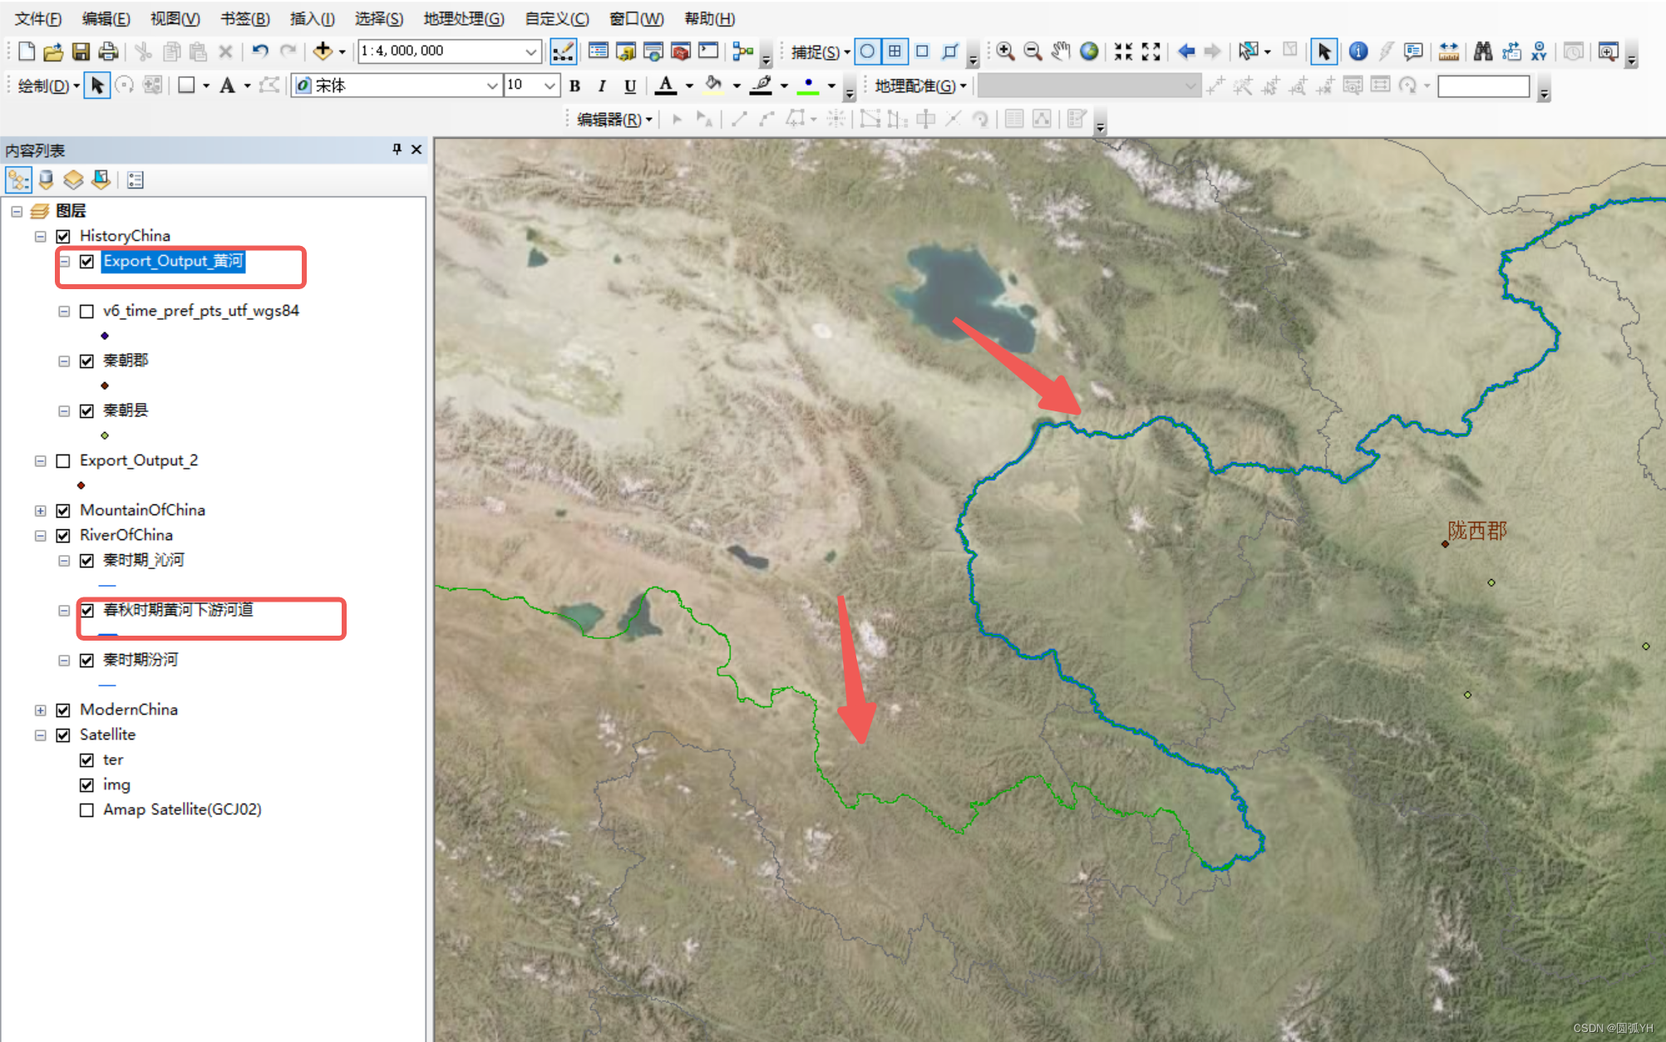The image size is (1666, 1042).
Task: Click the font color A swatch
Action: click(x=665, y=86)
